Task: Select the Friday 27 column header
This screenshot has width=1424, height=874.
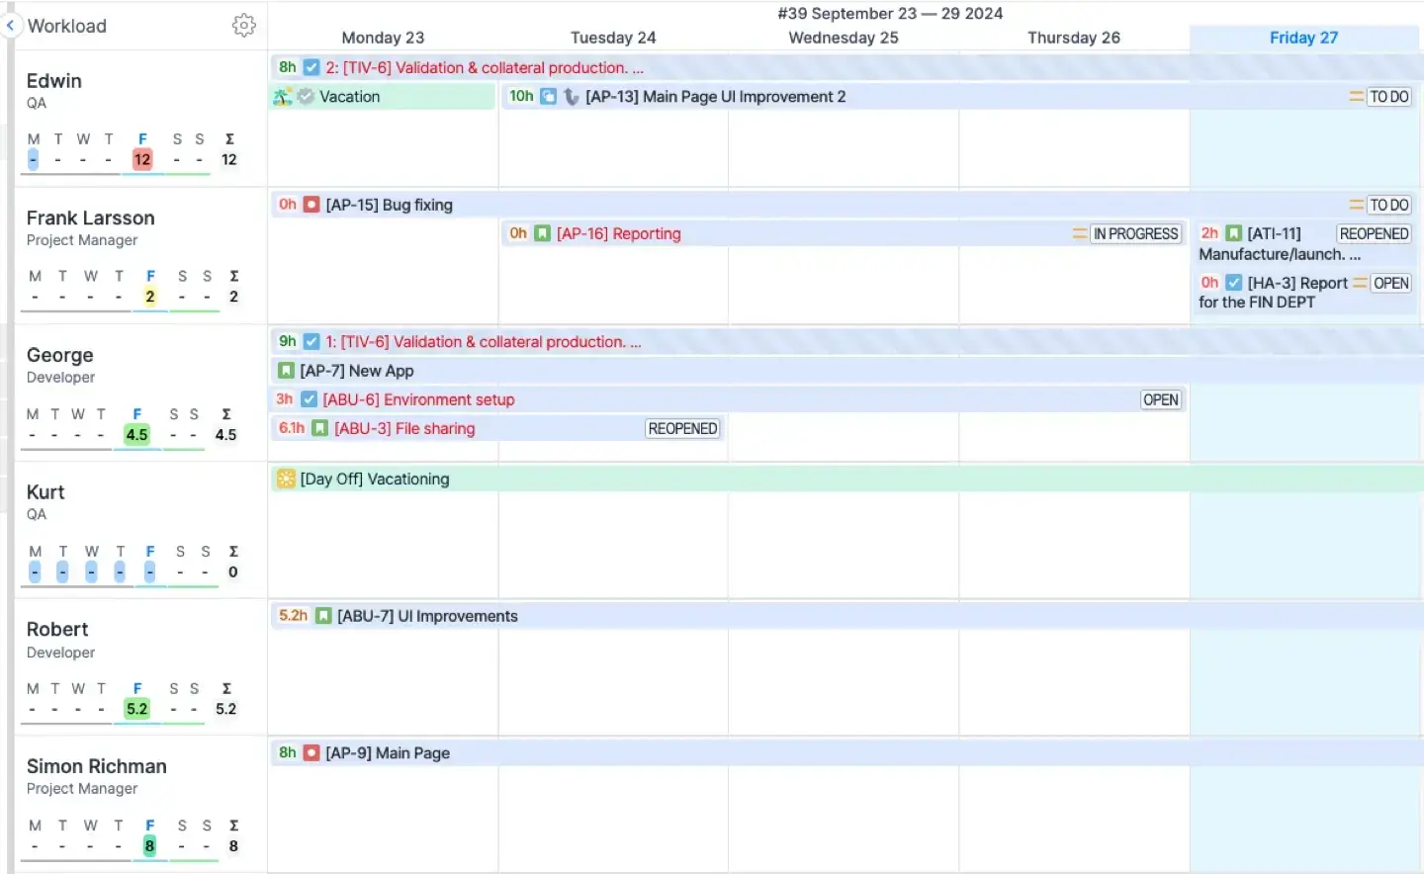Action: pos(1303,38)
